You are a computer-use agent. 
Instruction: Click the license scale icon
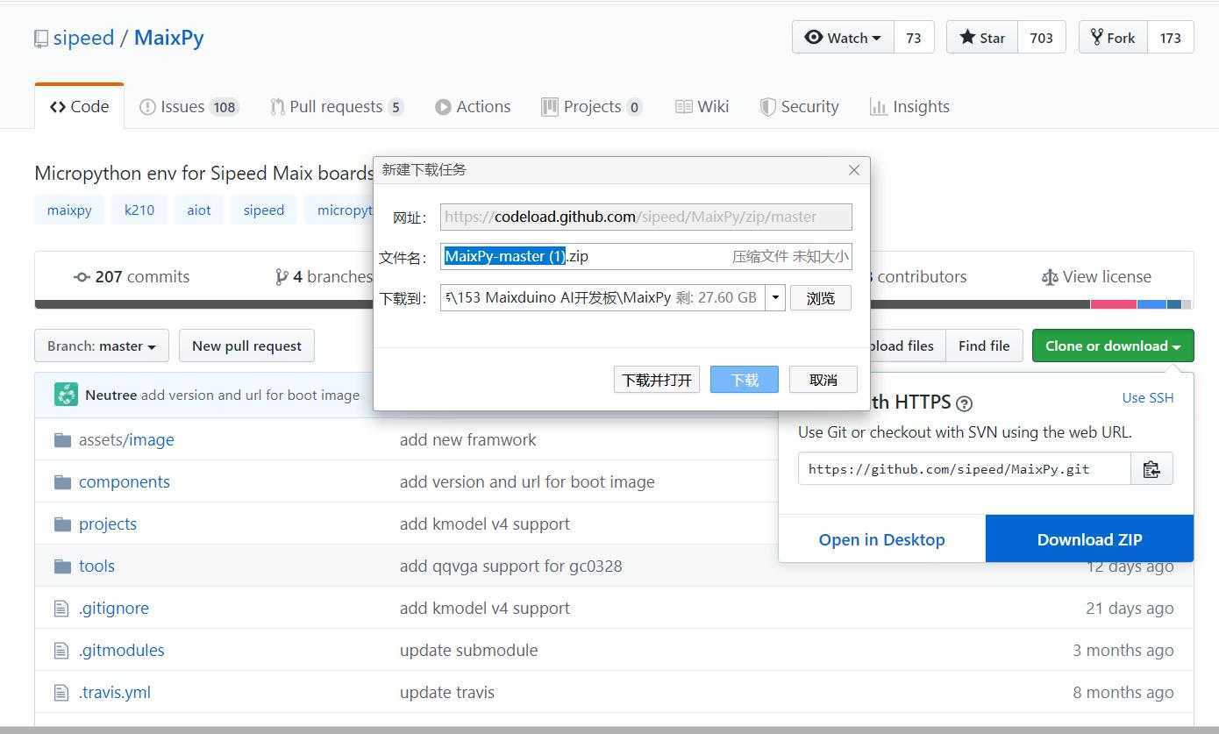pos(1050,277)
